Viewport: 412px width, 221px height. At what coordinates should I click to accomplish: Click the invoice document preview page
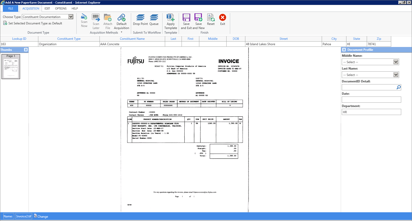coord(185,130)
